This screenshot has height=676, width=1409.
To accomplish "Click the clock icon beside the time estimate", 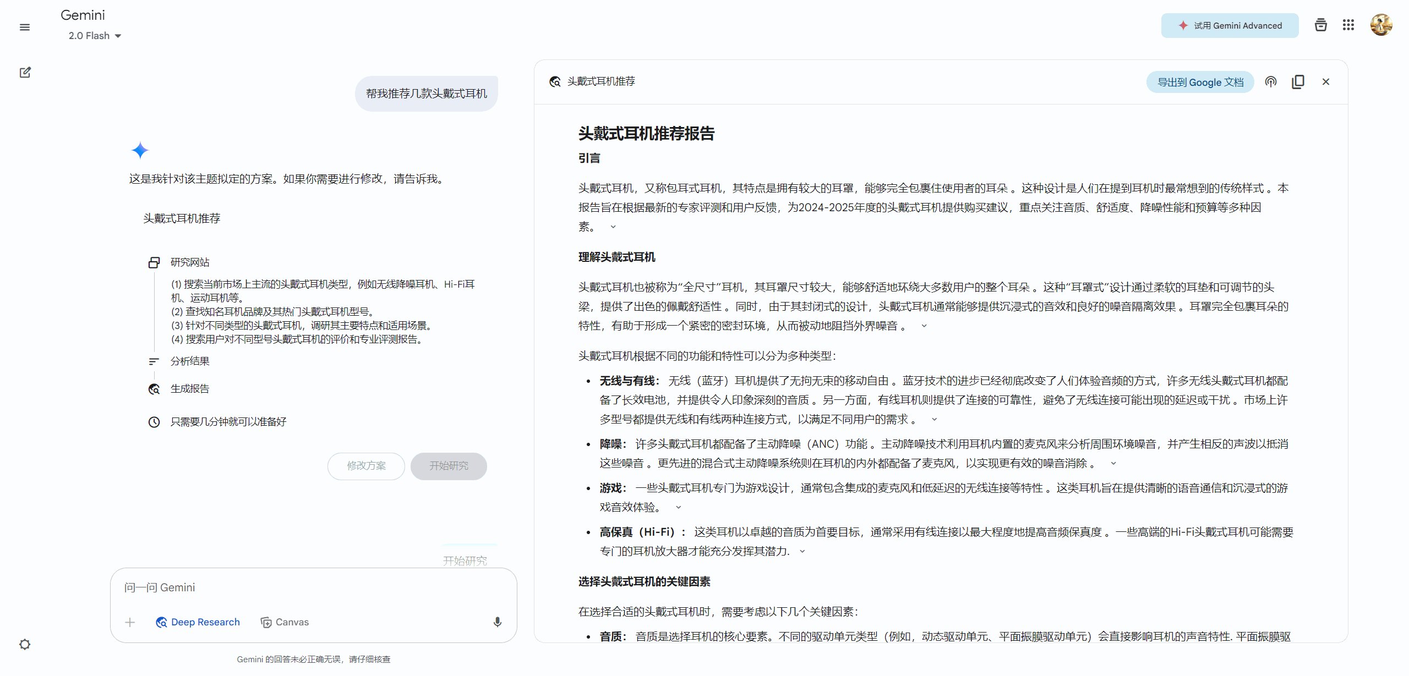I will click(x=154, y=422).
